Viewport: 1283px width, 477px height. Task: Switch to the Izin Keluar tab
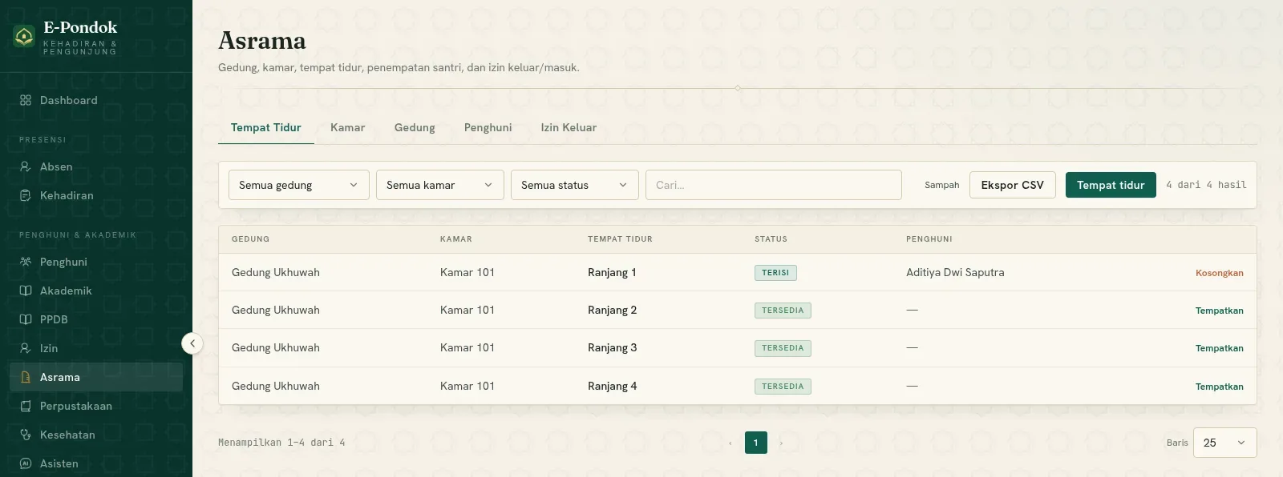(x=569, y=127)
